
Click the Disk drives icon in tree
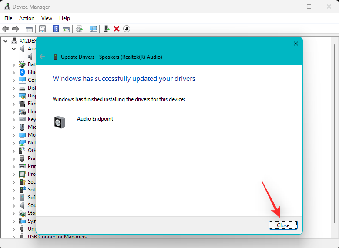tap(22, 88)
